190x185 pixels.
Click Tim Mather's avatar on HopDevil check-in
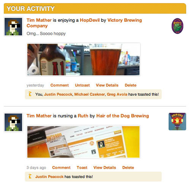pyautogui.click(x=13, y=27)
